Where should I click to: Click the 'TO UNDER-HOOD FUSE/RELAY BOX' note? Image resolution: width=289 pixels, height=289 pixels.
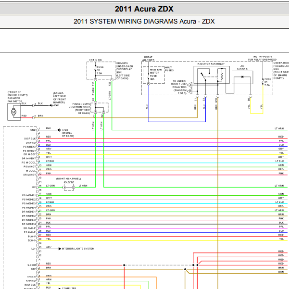tap(179, 84)
